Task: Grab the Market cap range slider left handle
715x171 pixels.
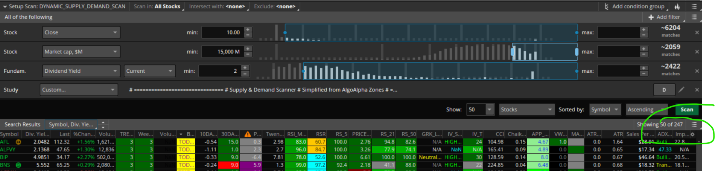Action: point(513,52)
